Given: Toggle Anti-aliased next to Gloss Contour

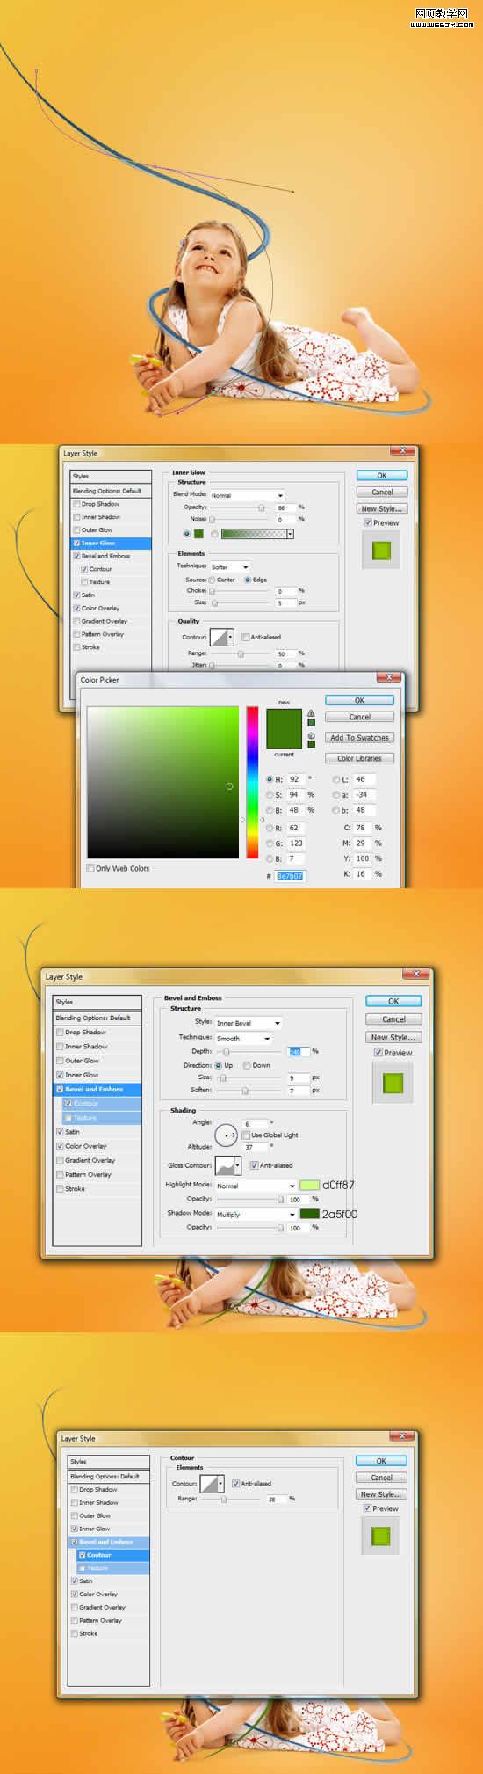Looking at the screenshot, I should (254, 1165).
